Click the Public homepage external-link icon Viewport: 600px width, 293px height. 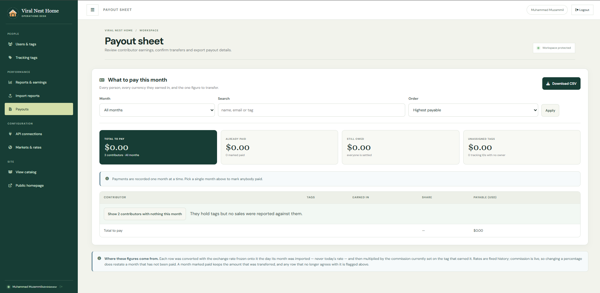tap(10, 185)
